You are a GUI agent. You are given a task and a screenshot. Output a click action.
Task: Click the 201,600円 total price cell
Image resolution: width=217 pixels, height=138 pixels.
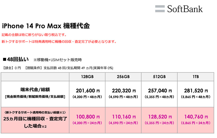(88, 91)
